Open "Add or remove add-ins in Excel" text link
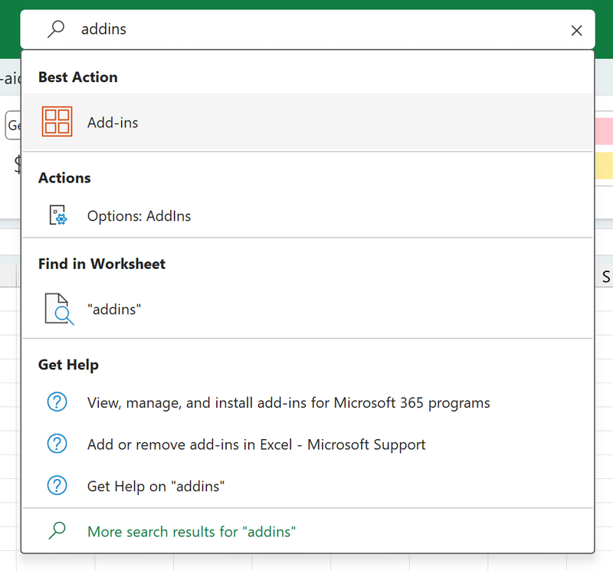The height and width of the screenshot is (571, 613). (256, 445)
